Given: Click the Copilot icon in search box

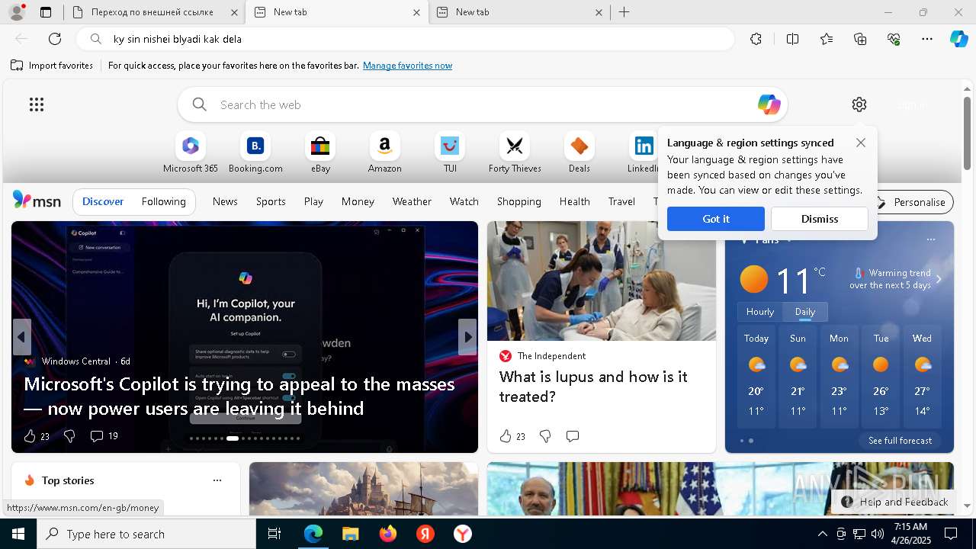Looking at the screenshot, I should 769,104.
